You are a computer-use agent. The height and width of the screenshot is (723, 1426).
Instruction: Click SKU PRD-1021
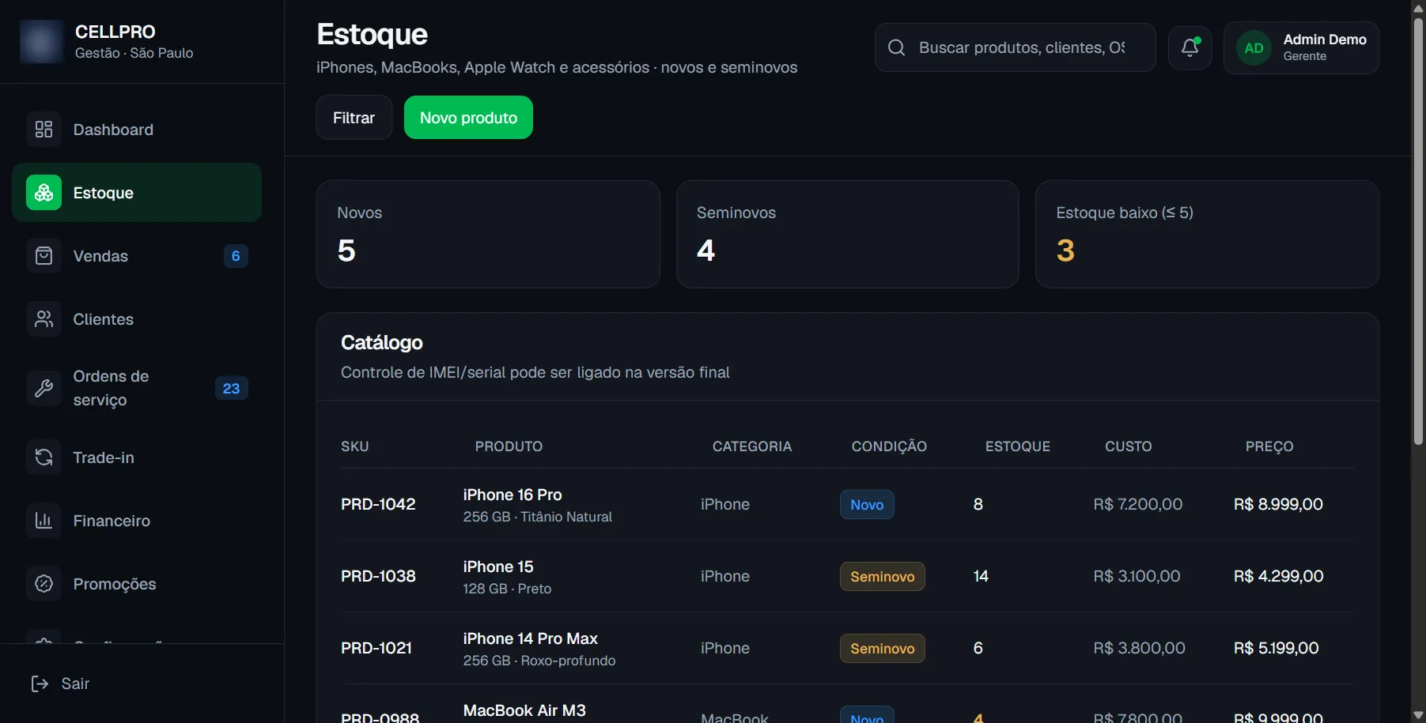[376, 648]
